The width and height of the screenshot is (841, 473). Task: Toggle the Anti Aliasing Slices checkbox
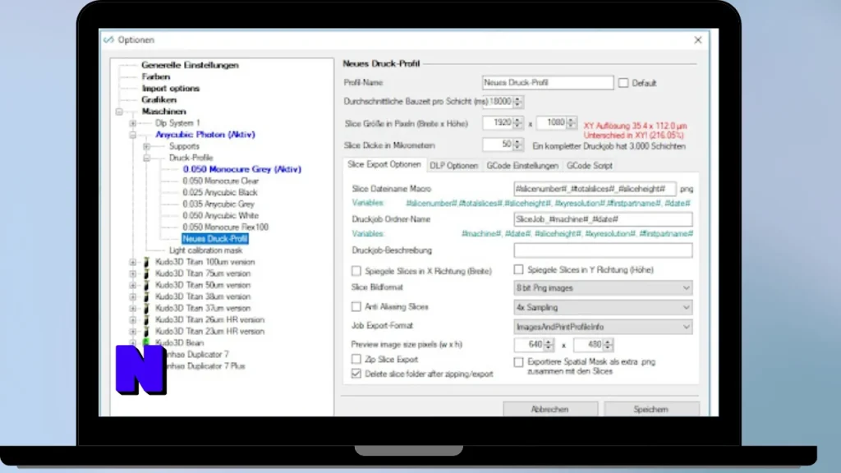pos(356,307)
